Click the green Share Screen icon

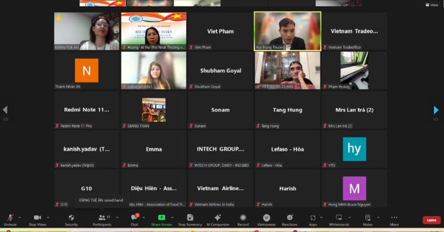pyautogui.click(x=162, y=218)
